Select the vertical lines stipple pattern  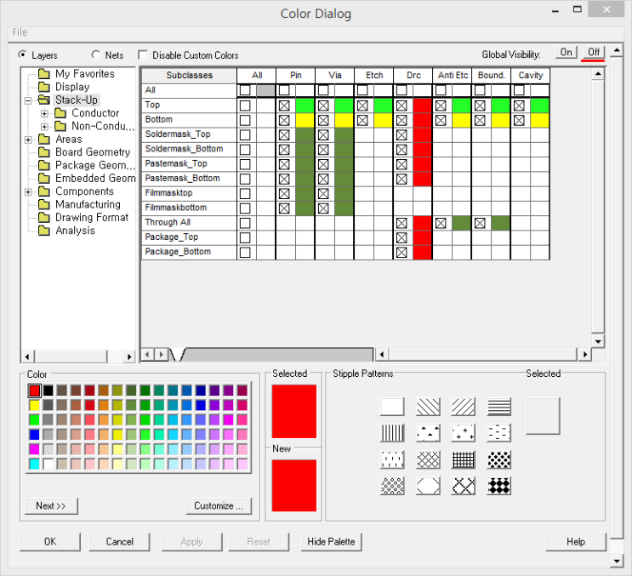point(392,433)
